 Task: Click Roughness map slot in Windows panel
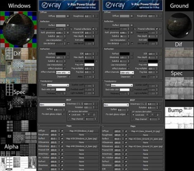96,16
